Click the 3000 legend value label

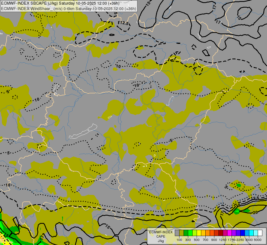click(249, 240)
